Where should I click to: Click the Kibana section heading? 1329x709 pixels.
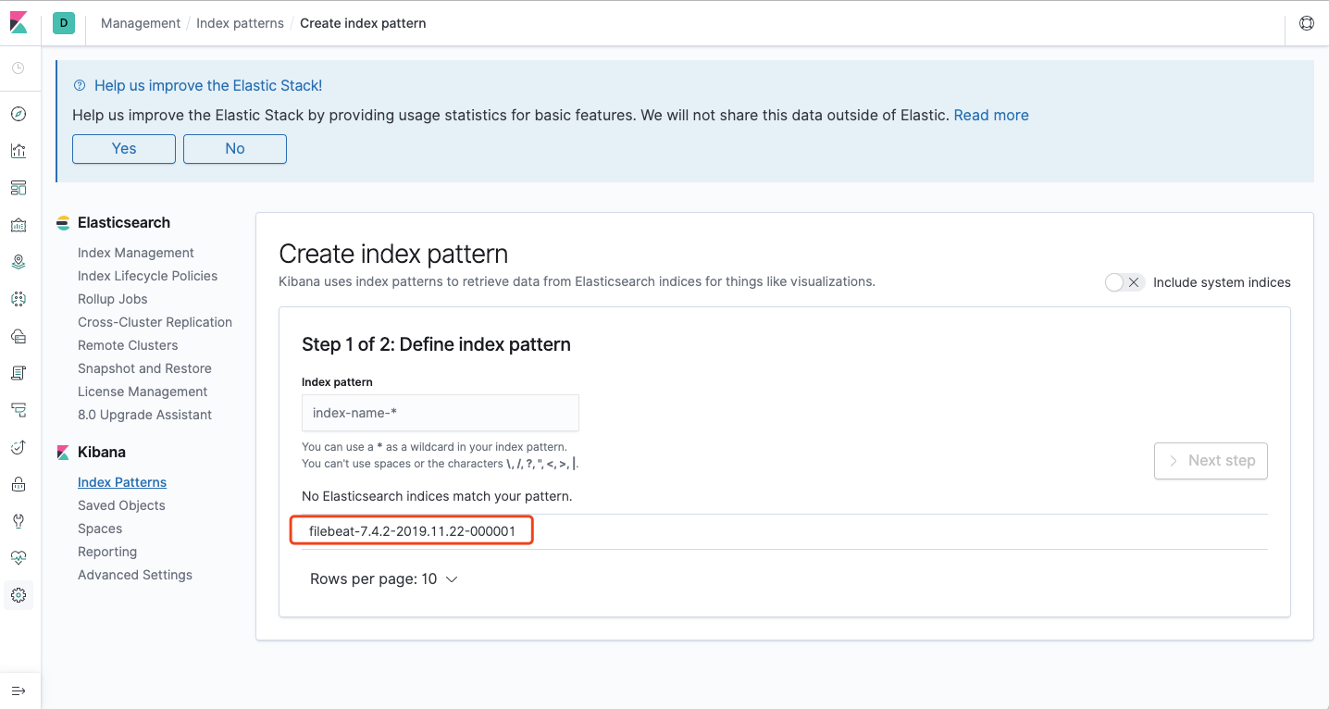pyautogui.click(x=102, y=452)
